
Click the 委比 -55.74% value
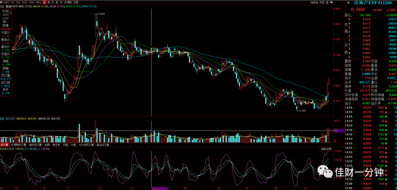coord(365,15)
